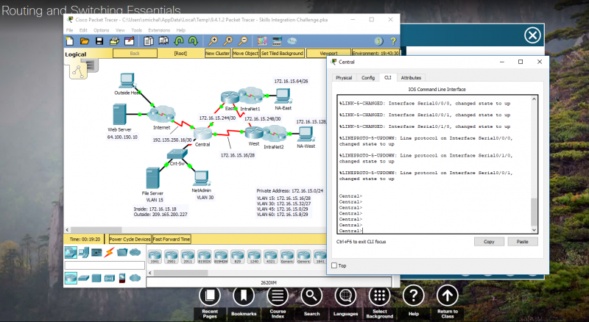
Task: Select the WAN Emulation cloud subcategory icon
Action: pyautogui.click(x=135, y=278)
